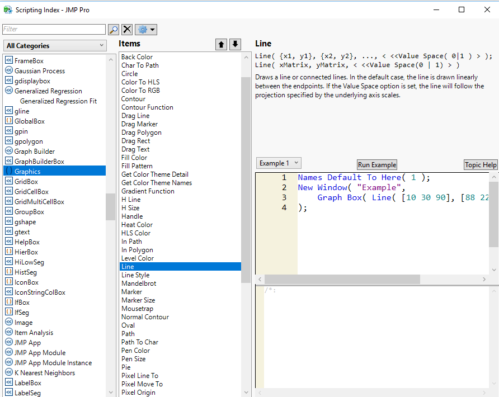Viewport: 499px width, 397px height.
Task: Select Generalized Regression Fit in categories
Action: click(58, 101)
